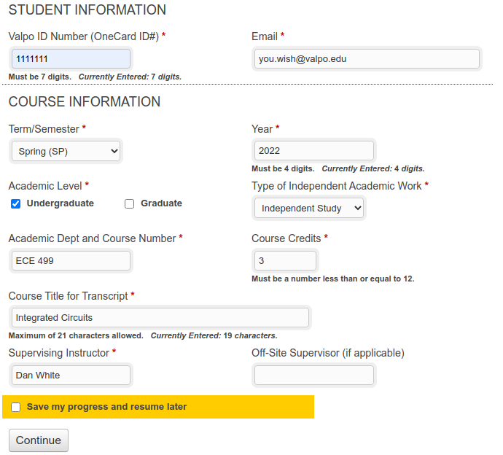The image size is (503, 455).
Task: Click the Year field with 2022
Action: pyautogui.click(x=314, y=150)
